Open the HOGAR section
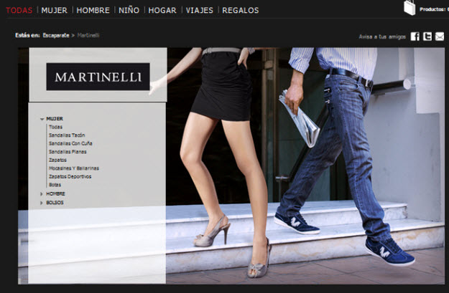The width and height of the screenshot is (449, 293). click(x=162, y=10)
